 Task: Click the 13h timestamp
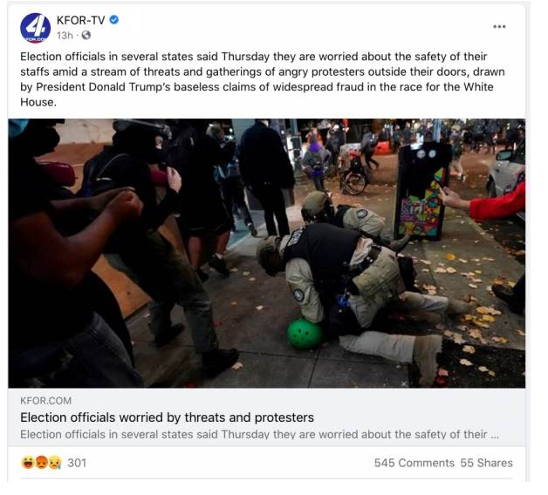pos(65,36)
